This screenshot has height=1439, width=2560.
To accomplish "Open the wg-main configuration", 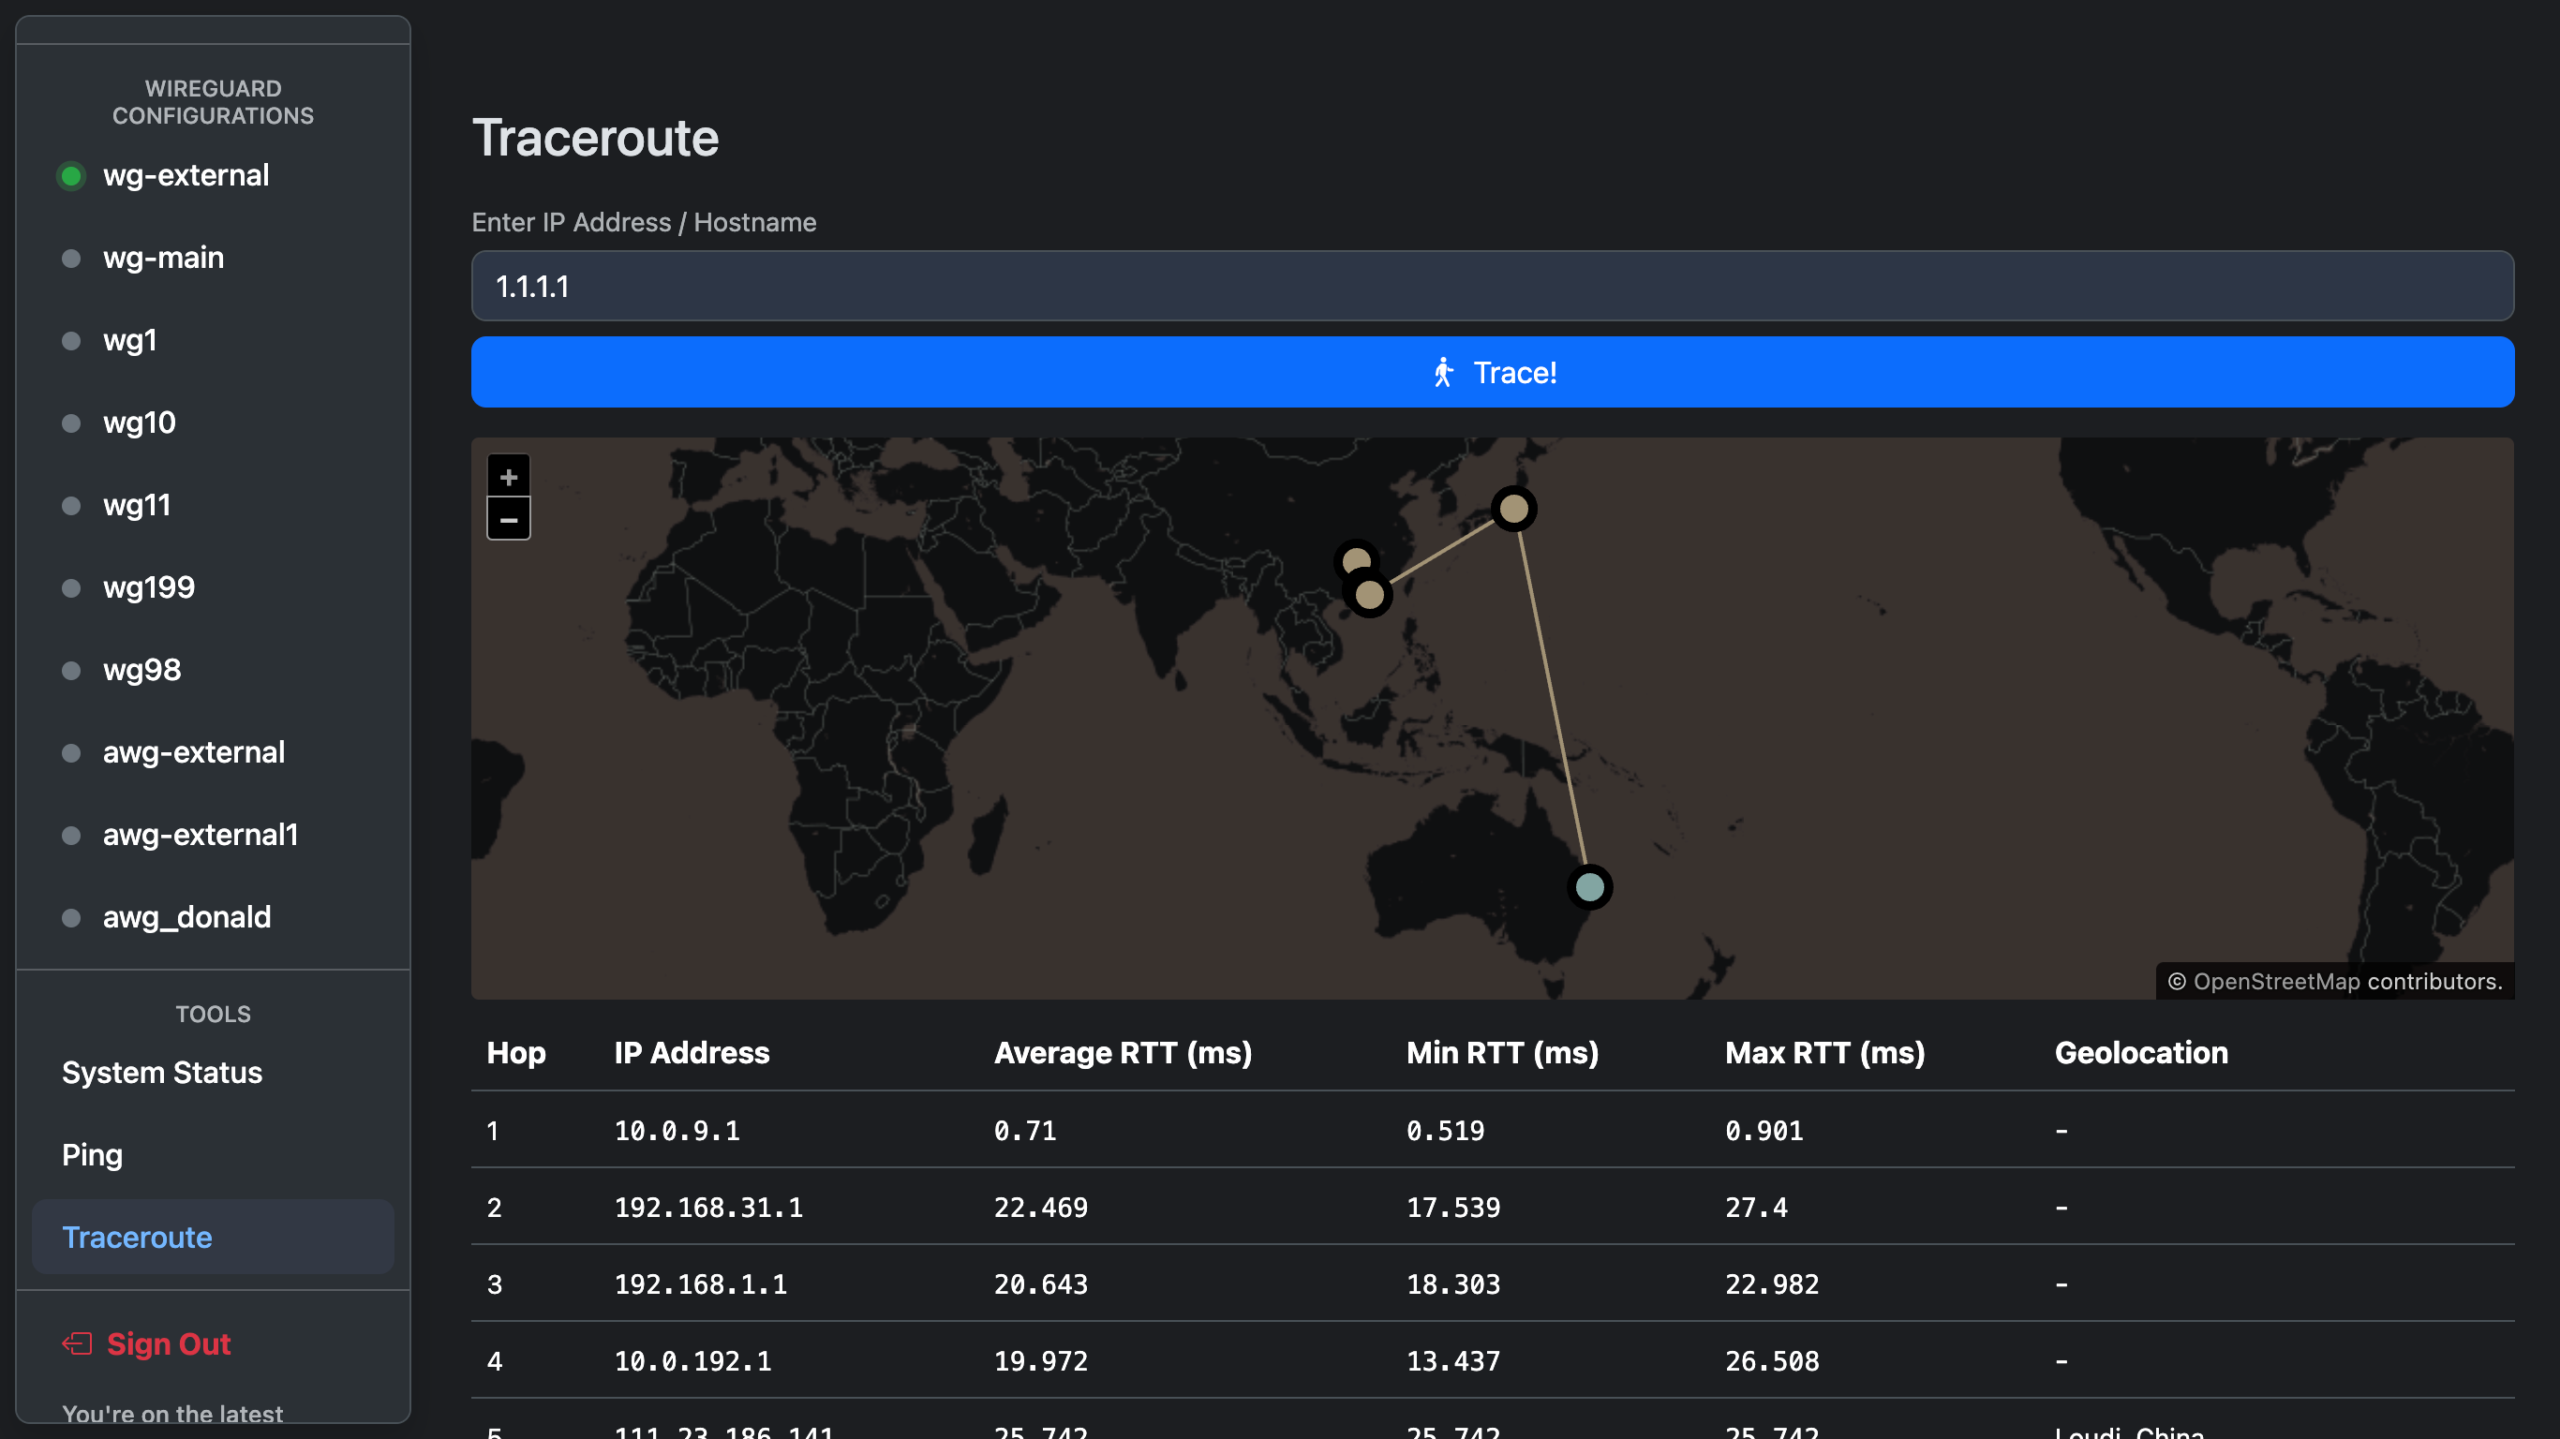I will pos(163,258).
